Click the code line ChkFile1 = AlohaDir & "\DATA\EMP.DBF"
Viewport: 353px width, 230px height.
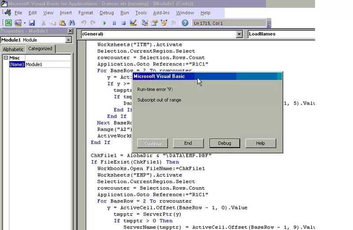click(x=151, y=156)
